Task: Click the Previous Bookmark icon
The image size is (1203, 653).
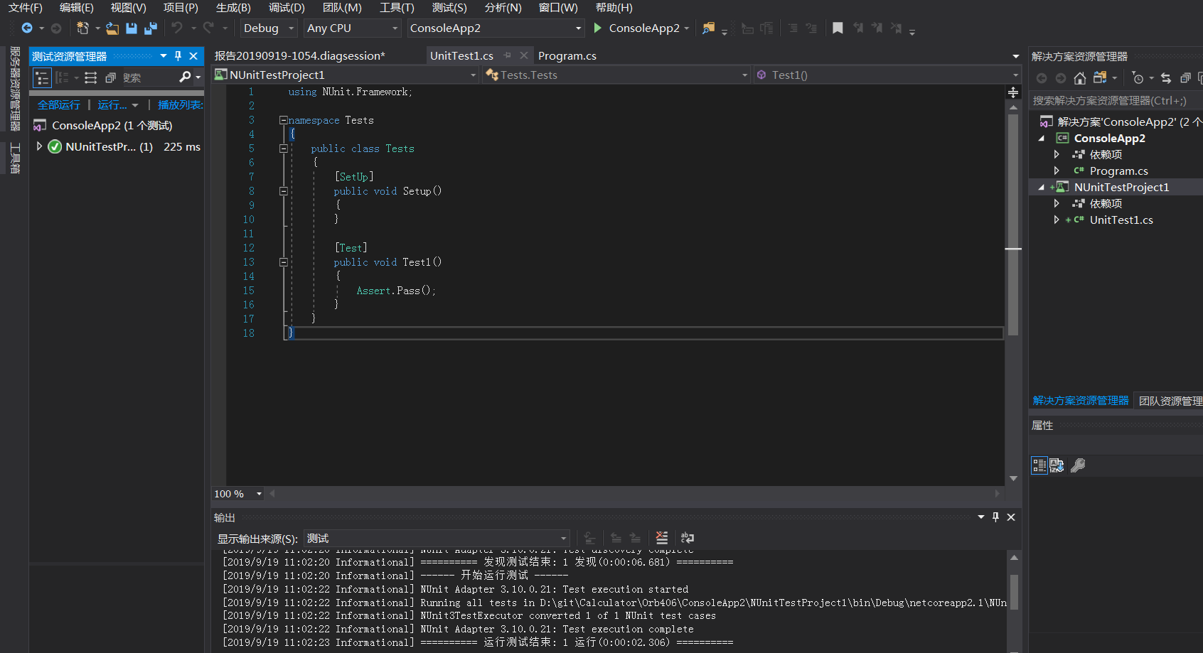Action: [858, 28]
